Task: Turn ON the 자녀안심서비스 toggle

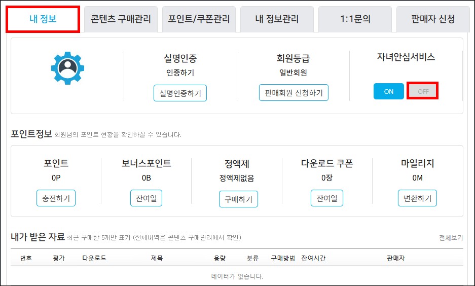Action: click(389, 91)
